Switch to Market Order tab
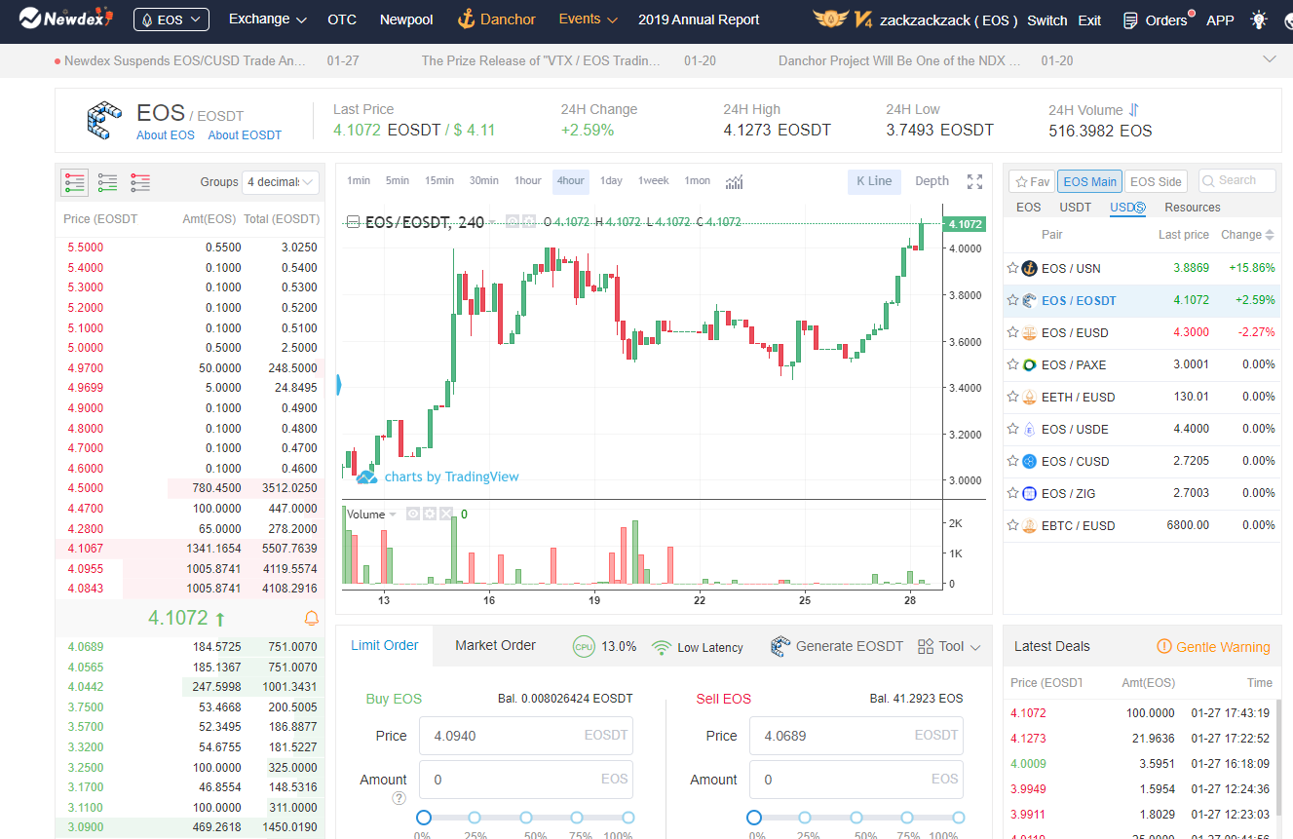This screenshot has width=1293, height=839. [x=495, y=645]
